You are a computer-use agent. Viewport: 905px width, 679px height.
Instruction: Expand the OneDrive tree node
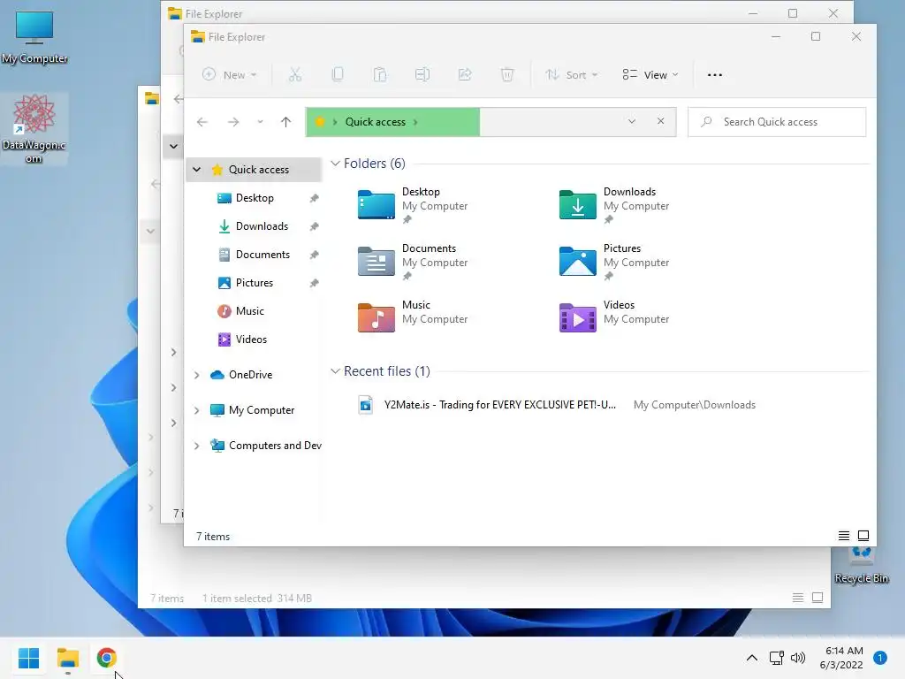pos(197,375)
